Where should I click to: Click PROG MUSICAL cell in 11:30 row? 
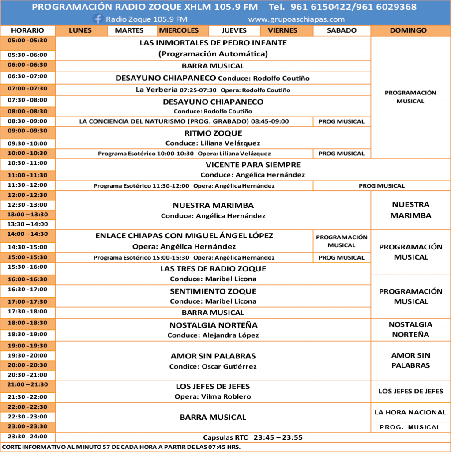[x=382, y=186]
